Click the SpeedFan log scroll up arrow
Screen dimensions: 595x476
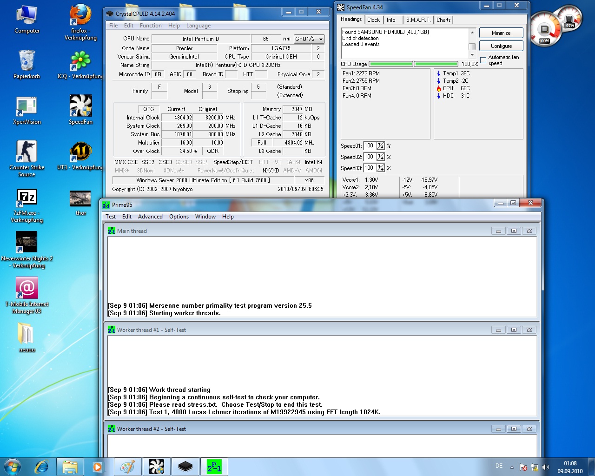(x=472, y=32)
